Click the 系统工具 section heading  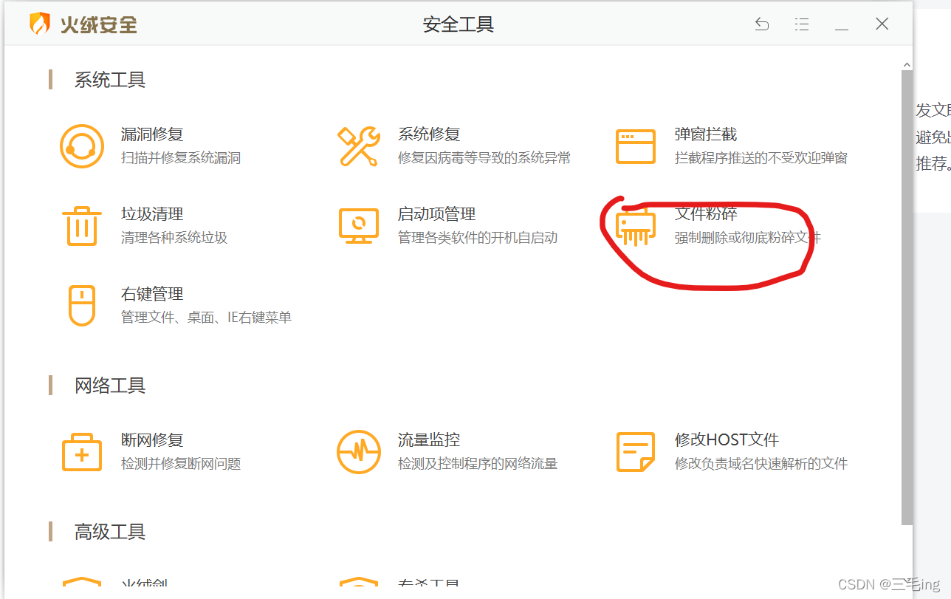(110, 80)
